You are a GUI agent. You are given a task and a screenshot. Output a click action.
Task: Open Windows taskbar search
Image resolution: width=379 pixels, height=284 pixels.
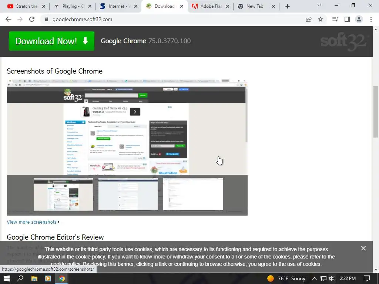(20, 278)
